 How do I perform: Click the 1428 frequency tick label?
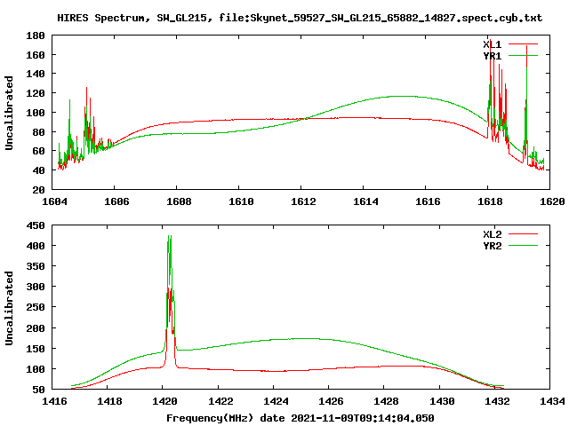pos(386,401)
